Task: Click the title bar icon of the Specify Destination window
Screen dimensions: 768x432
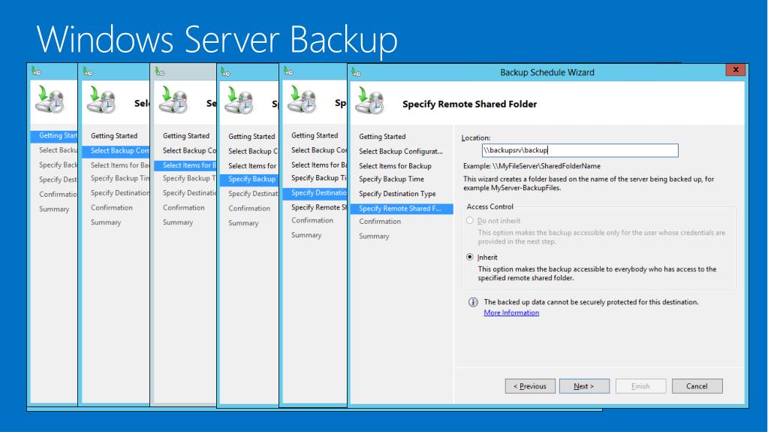Action: pyautogui.click(x=288, y=71)
